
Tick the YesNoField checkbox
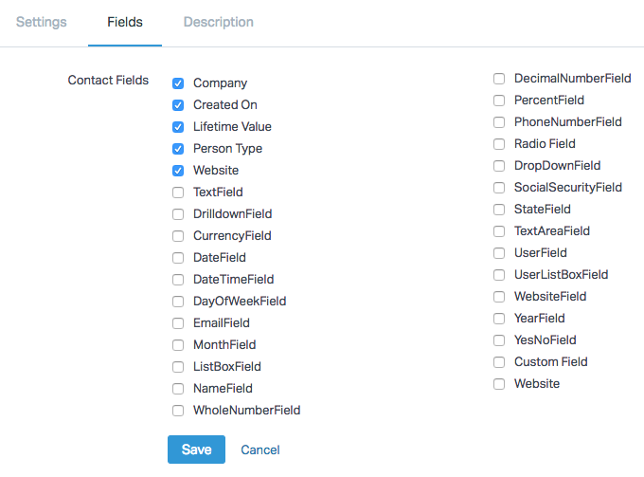[x=499, y=340]
